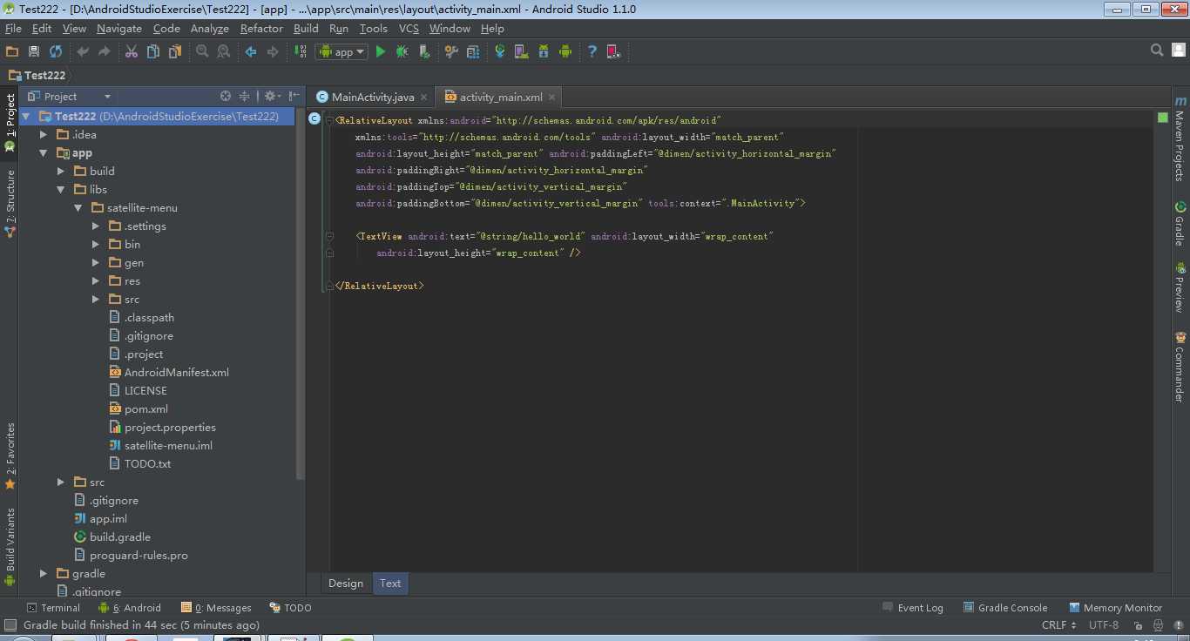Start debugging with the bug icon

coord(402,51)
